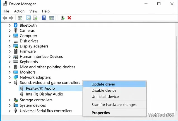178x121 pixels.
Task: Open the Help menu
Action: 46,11
